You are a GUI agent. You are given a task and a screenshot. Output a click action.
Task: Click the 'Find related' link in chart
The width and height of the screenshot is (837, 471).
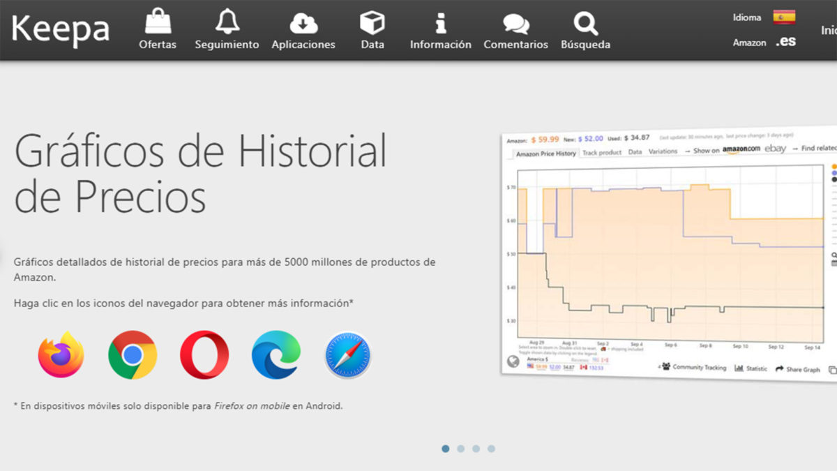pos(817,148)
